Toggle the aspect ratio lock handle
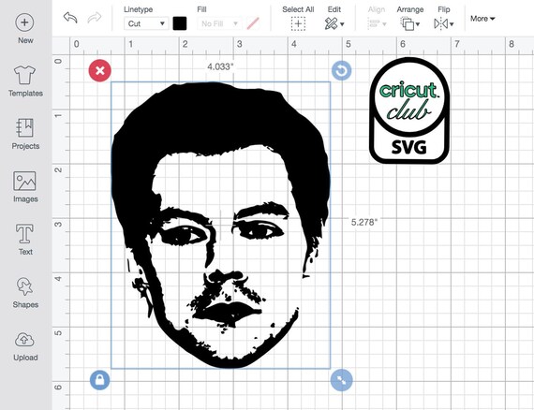The image size is (534, 410). click(100, 380)
